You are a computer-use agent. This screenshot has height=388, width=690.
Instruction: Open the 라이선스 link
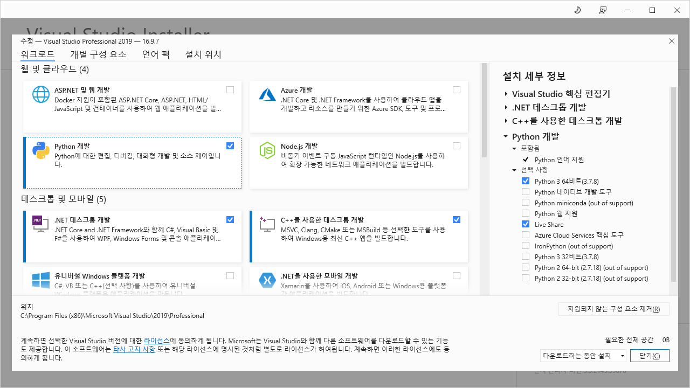(157, 341)
